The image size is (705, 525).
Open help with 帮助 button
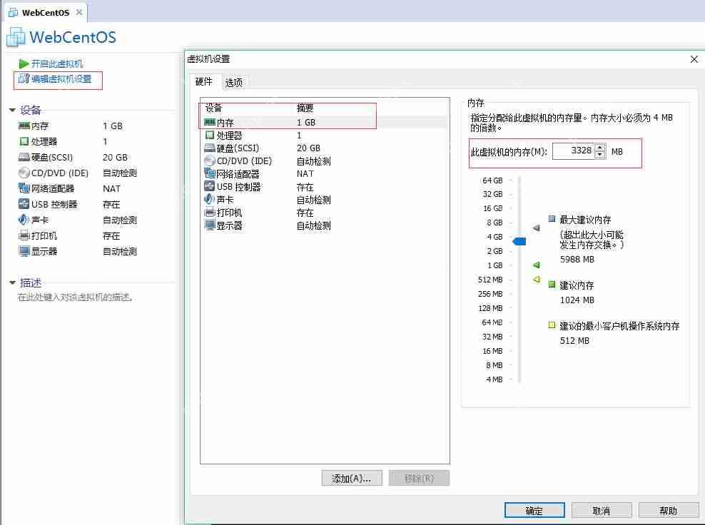(x=669, y=511)
